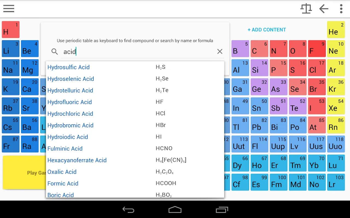The height and width of the screenshot is (218, 350).
Task: Open Android recent apps button
Action: pos(222,210)
